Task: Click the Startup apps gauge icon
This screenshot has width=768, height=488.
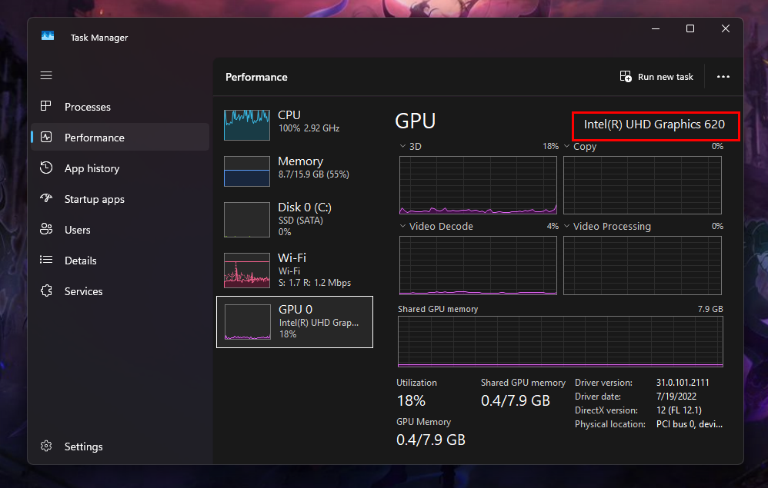Action: click(46, 198)
